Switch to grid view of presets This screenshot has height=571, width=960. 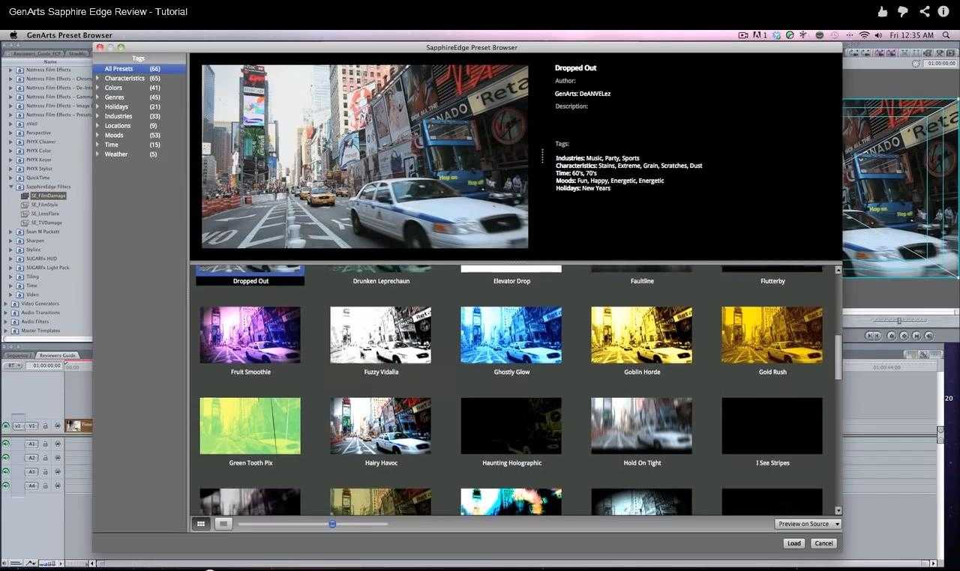(x=200, y=524)
